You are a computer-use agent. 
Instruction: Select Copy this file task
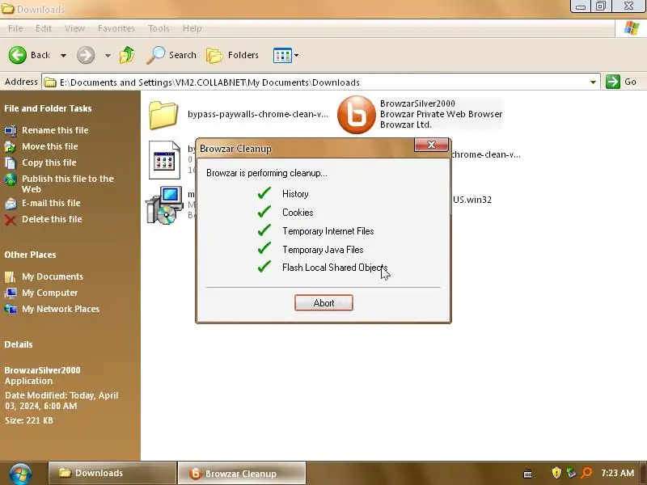click(x=49, y=162)
